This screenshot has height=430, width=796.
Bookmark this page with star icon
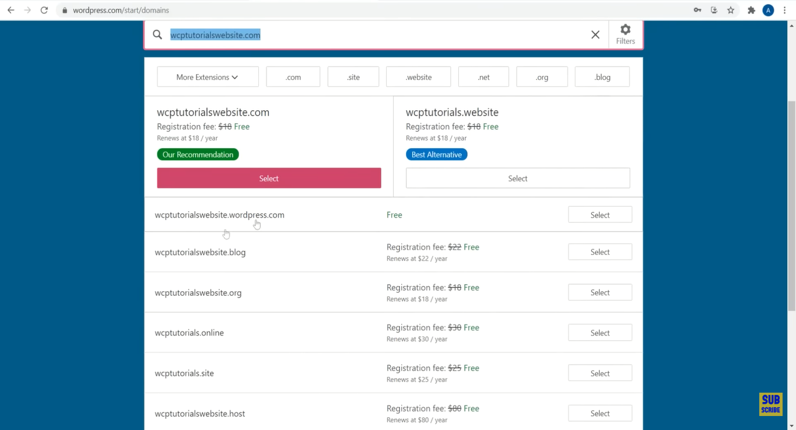[x=731, y=10]
